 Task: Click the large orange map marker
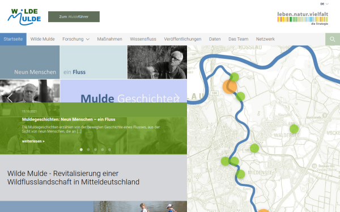click(229, 86)
